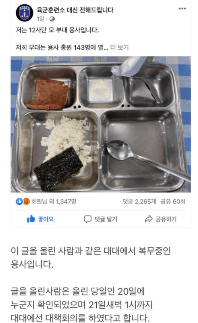Viewport: 198px width, 323px height.
Task: Expand the post with 더 보기
Action: click(x=119, y=47)
